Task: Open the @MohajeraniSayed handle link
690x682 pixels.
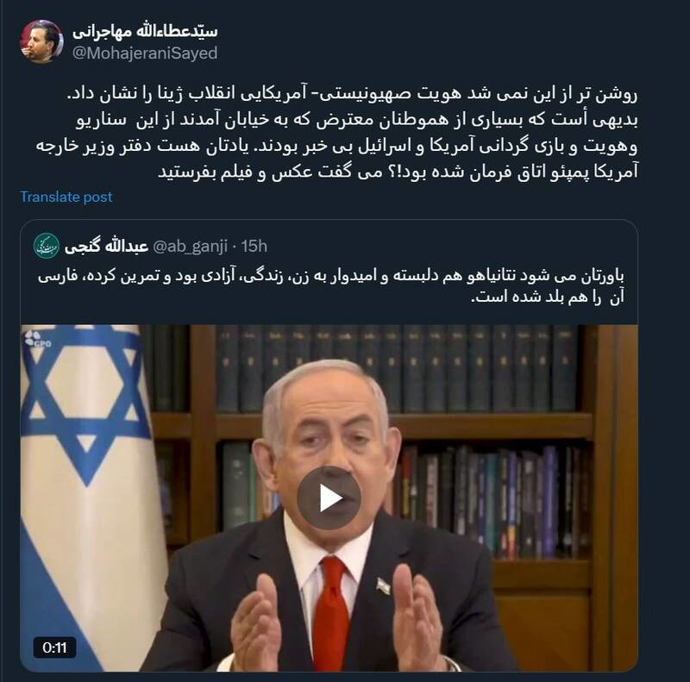Action: tap(145, 53)
